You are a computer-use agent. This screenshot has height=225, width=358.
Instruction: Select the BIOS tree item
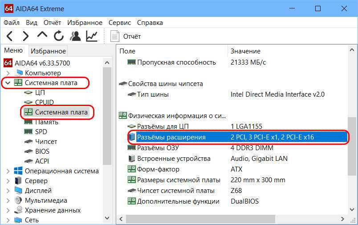[42, 151]
